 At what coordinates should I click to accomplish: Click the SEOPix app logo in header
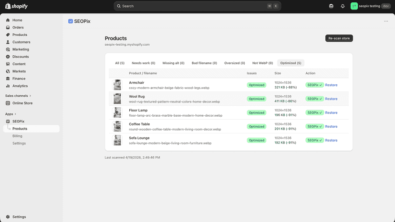[71, 21]
